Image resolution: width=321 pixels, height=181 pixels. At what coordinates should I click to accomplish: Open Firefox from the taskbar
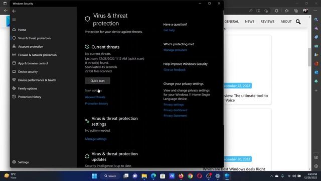click(x=181, y=176)
